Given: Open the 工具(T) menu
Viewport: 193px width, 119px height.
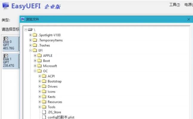Looking at the screenshot, I should pos(175,5).
